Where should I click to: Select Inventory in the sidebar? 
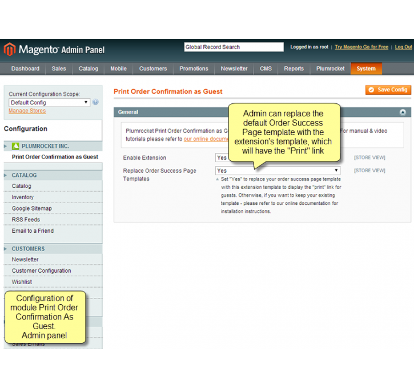click(x=23, y=197)
